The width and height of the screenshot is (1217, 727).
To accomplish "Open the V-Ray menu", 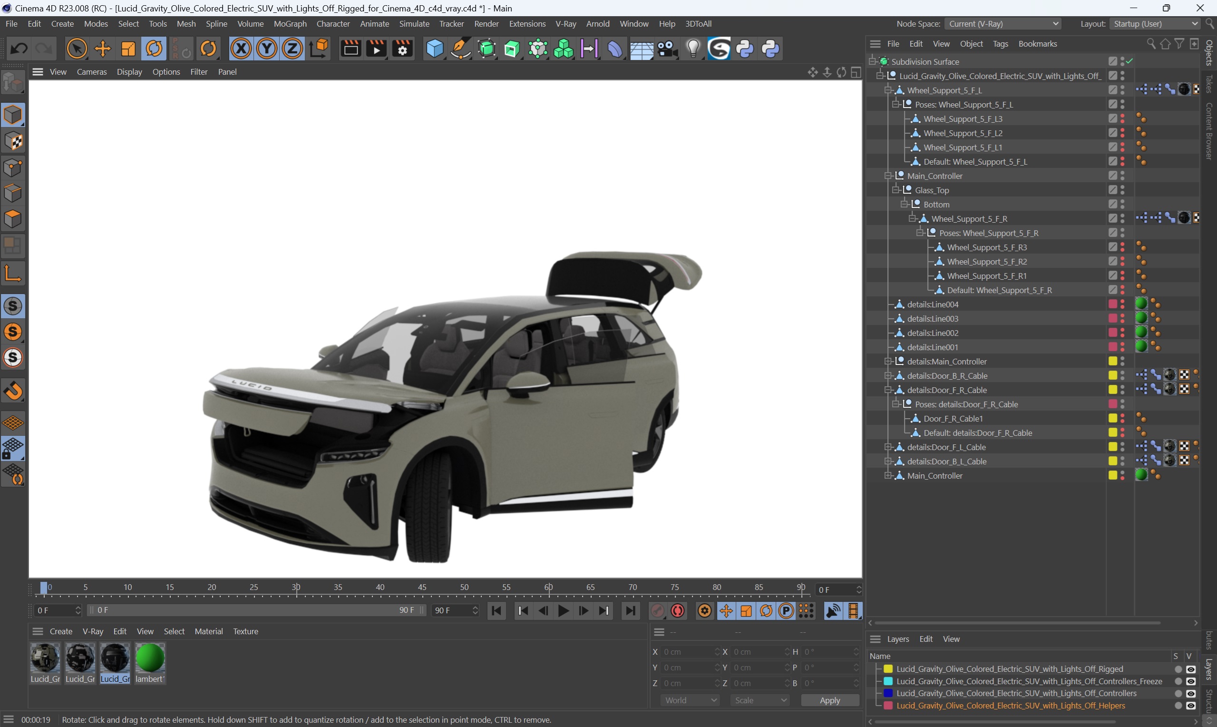I will coord(565,23).
